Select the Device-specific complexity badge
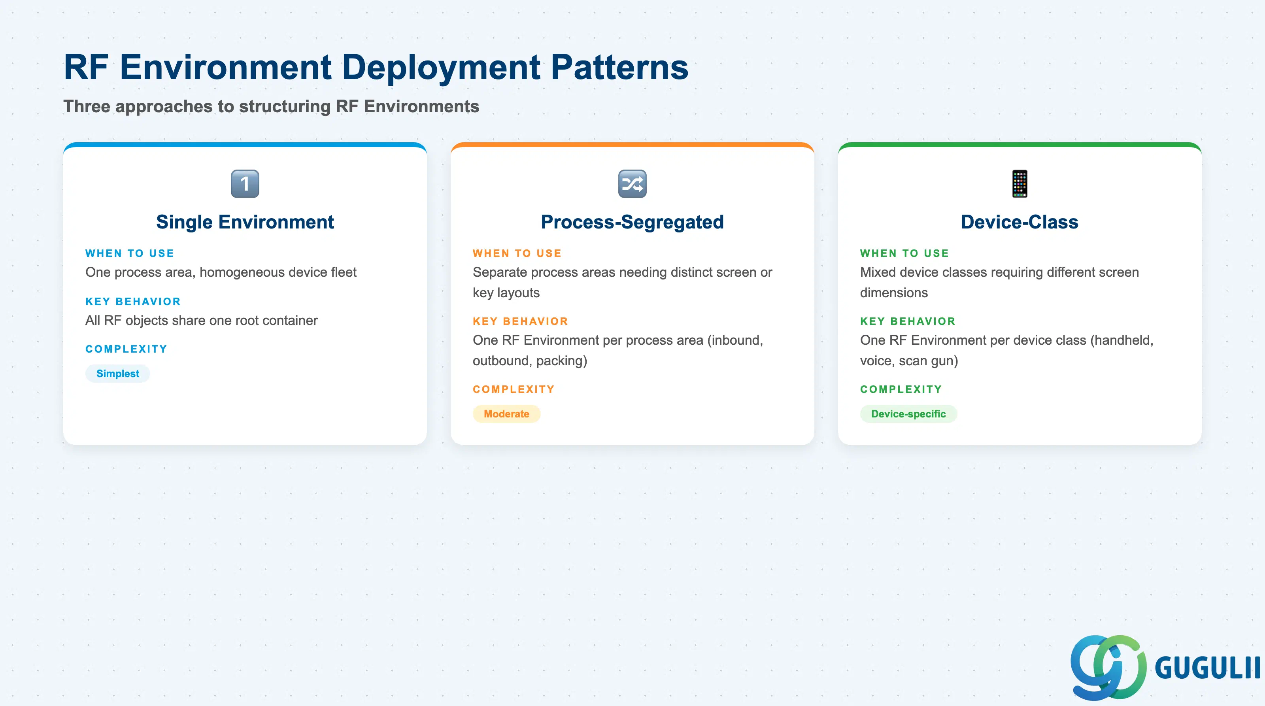Viewport: 1265px width, 706px height. coord(908,414)
